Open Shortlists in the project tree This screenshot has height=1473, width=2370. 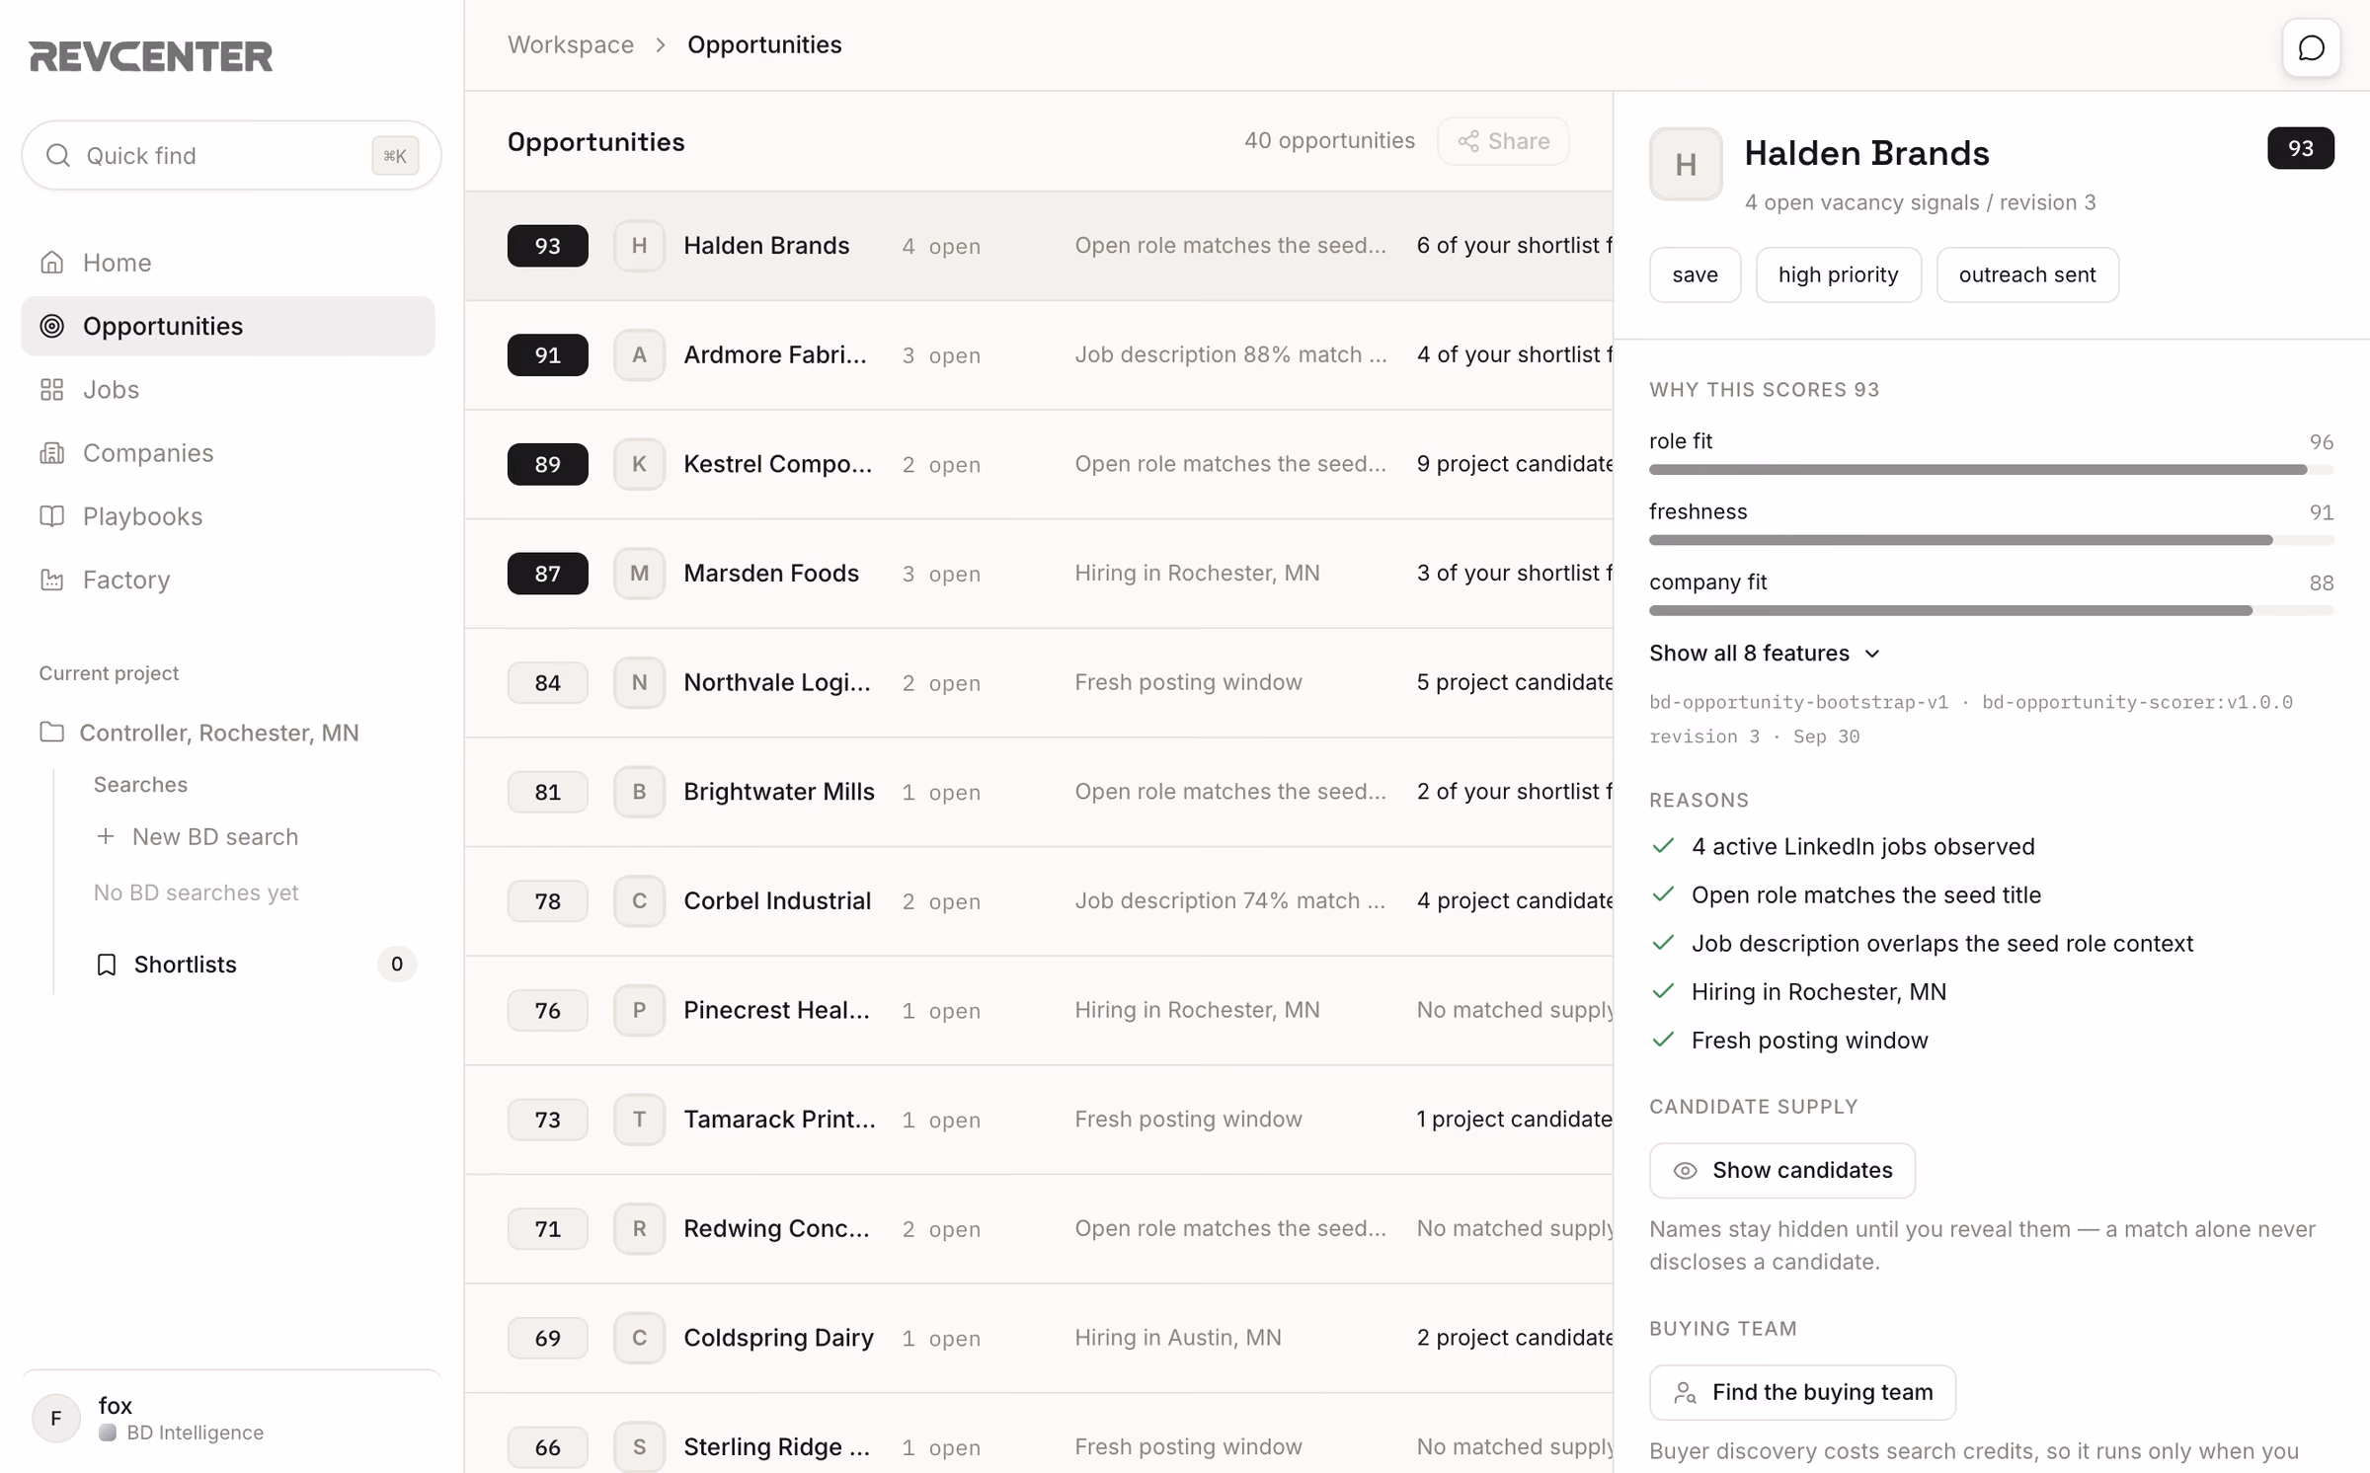pos(255,965)
